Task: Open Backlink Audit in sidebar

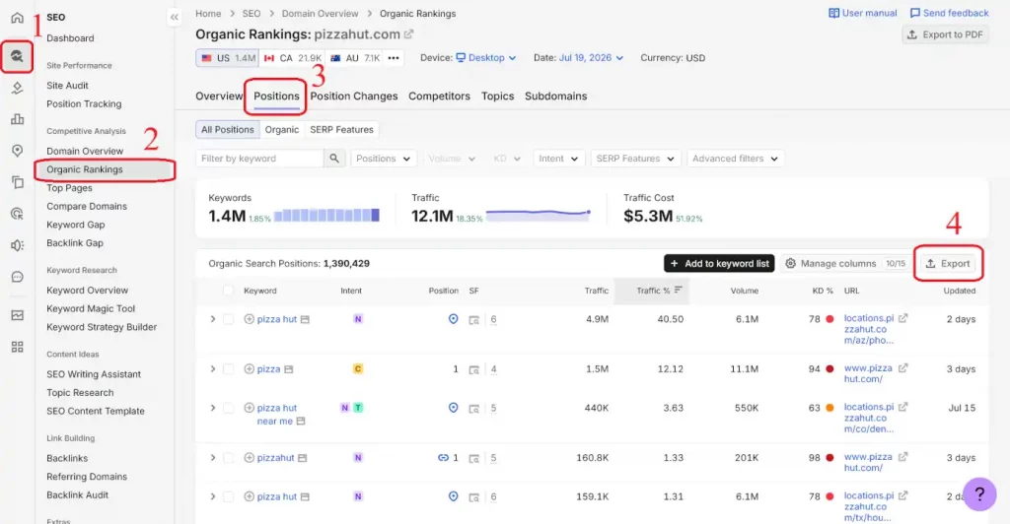Action: coord(77,495)
